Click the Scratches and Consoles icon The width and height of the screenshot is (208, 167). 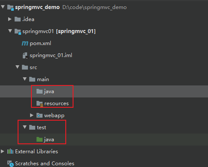click(x=10, y=164)
